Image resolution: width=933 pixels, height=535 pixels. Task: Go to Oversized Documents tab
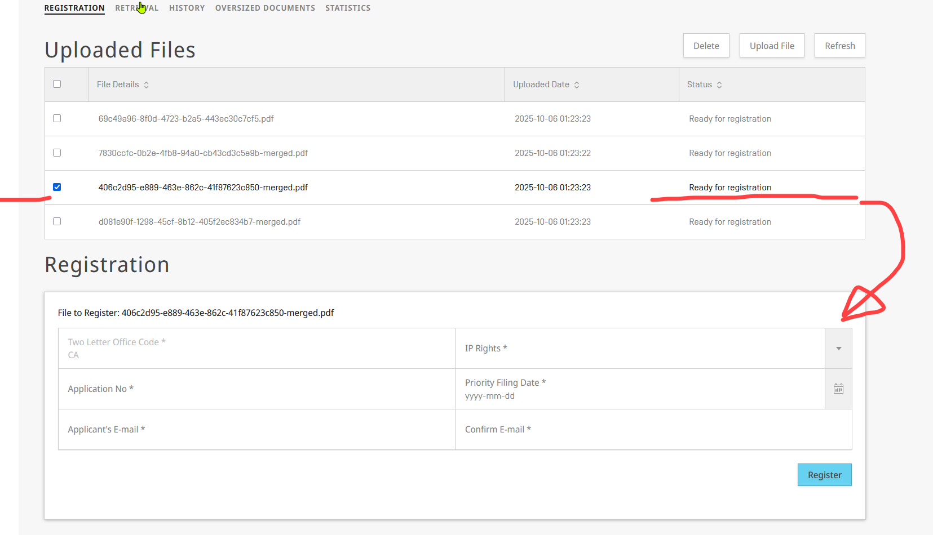click(265, 8)
